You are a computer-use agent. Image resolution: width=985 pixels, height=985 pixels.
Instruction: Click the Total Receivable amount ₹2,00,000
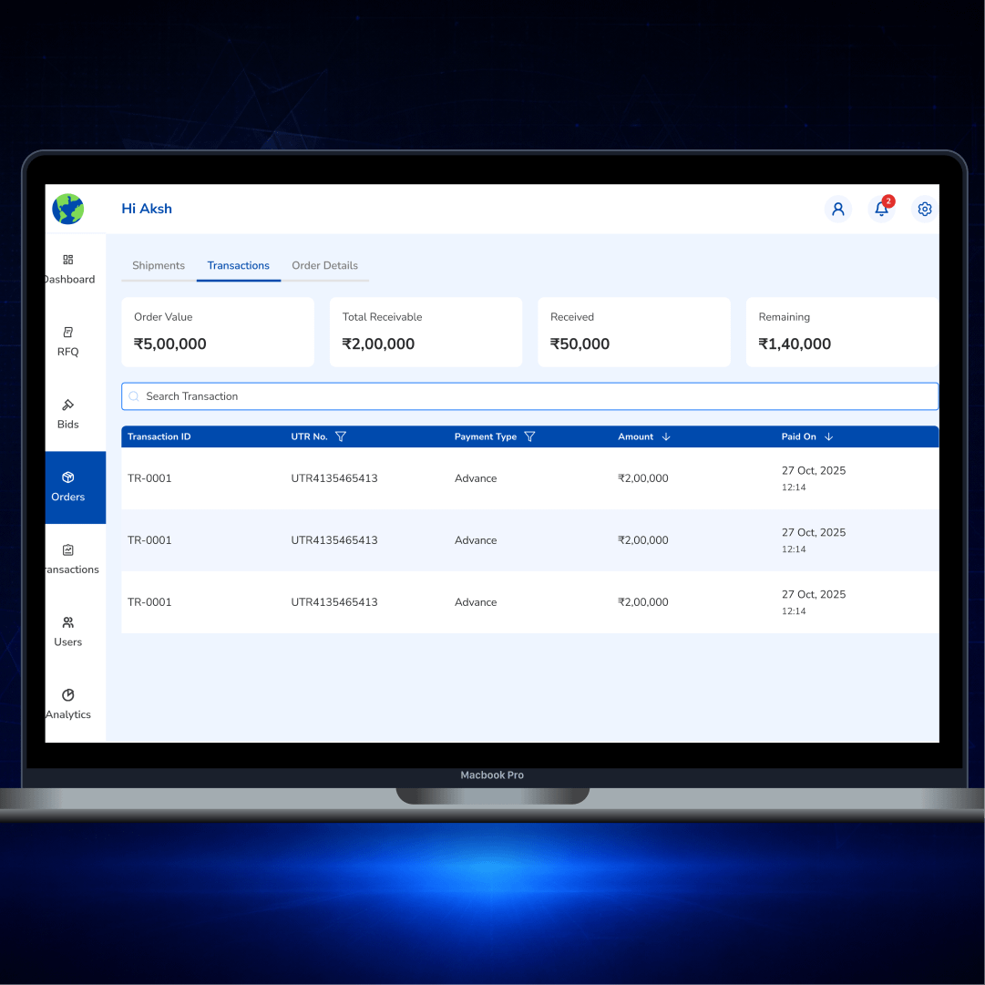tap(378, 344)
